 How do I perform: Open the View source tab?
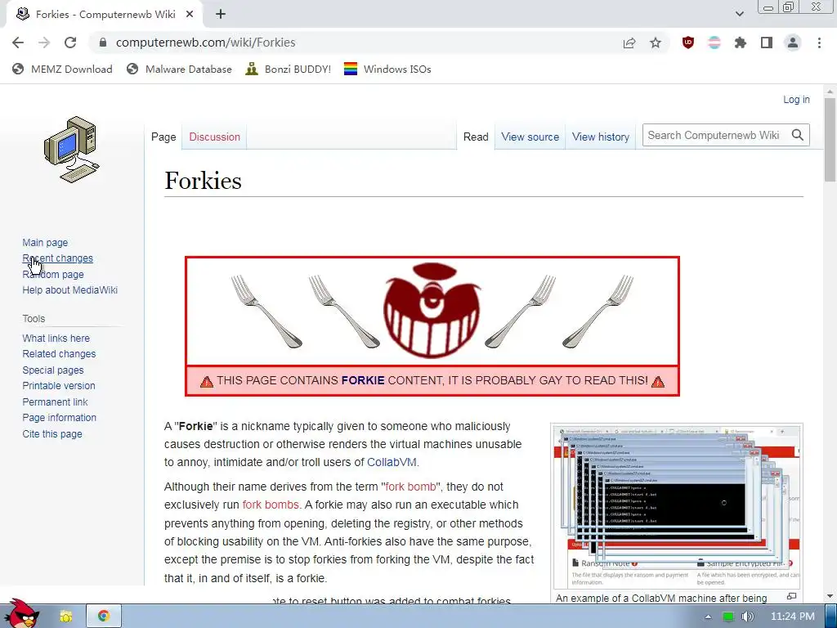530,137
